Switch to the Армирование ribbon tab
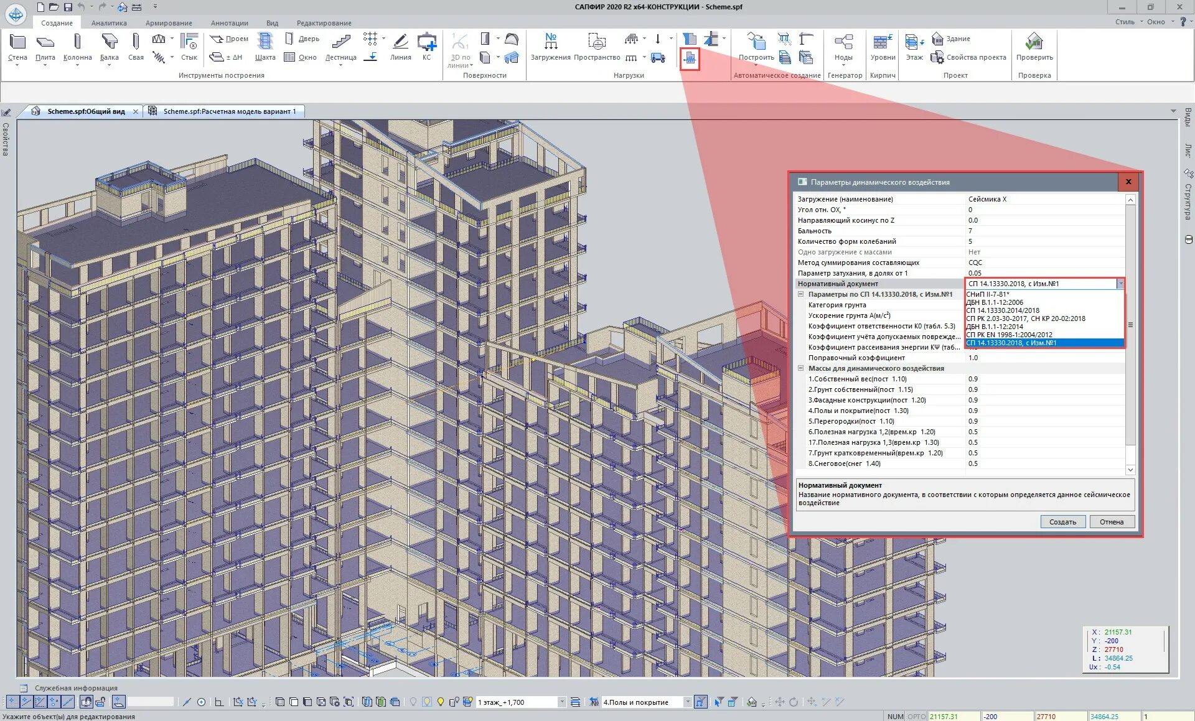 pyautogui.click(x=169, y=23)
